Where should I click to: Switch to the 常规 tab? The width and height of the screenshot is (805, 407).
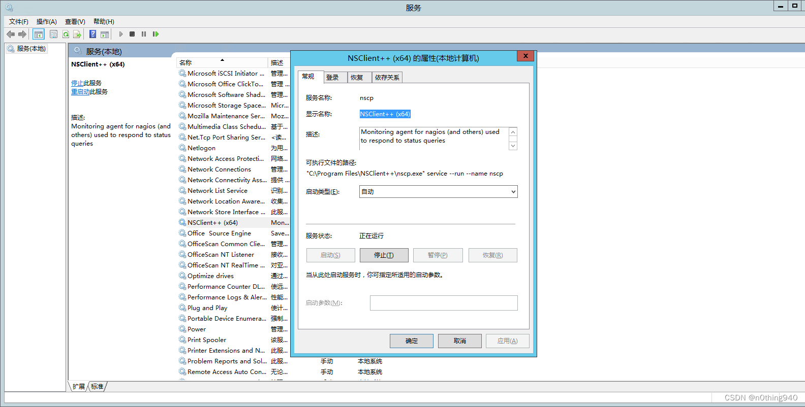(311, 77)
